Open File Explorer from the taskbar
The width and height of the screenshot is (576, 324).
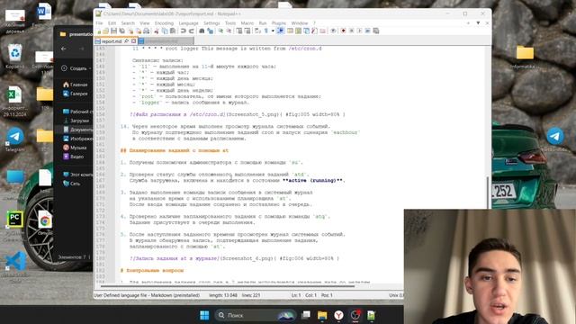(322, 315)
